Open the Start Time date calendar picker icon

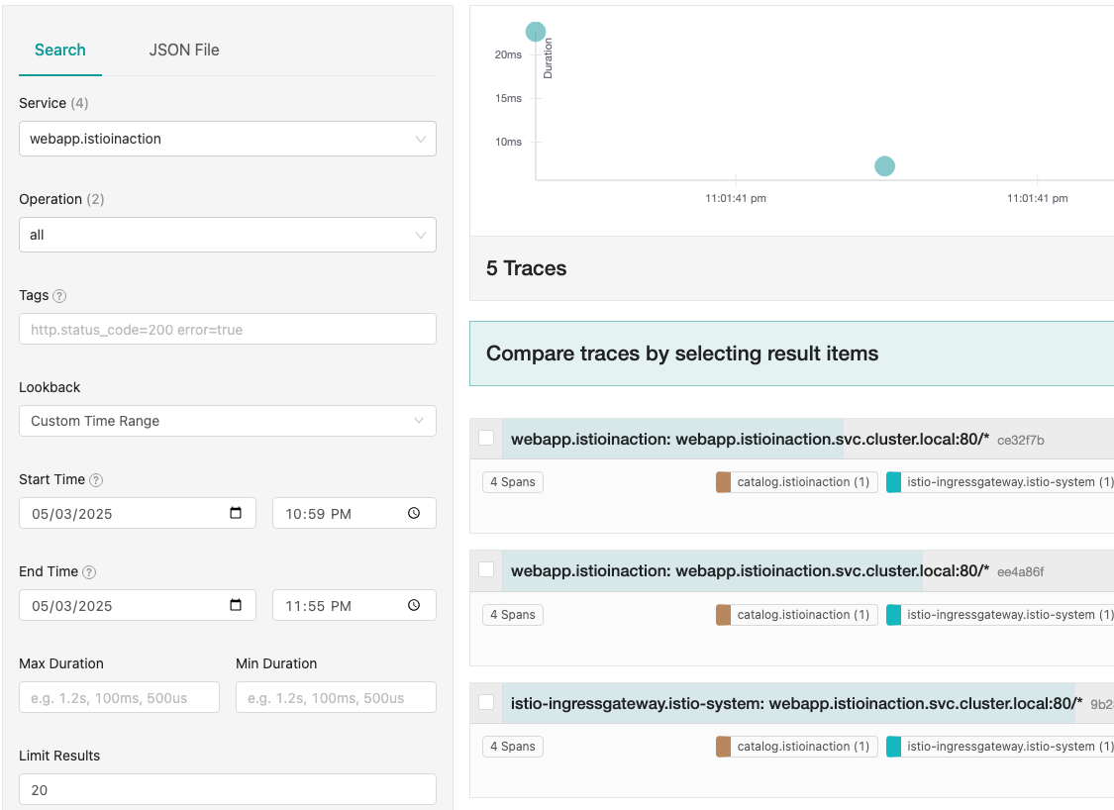pyautogui.click(x=236, y=513)
